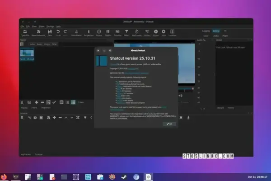Click the New Generator toolbar icon
271x181 pixels.
tap(38, 33)
